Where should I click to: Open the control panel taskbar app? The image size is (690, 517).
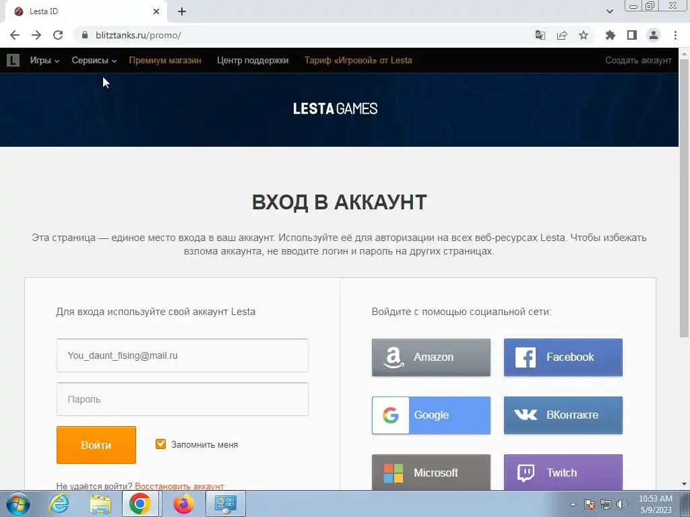pos(225,504)
